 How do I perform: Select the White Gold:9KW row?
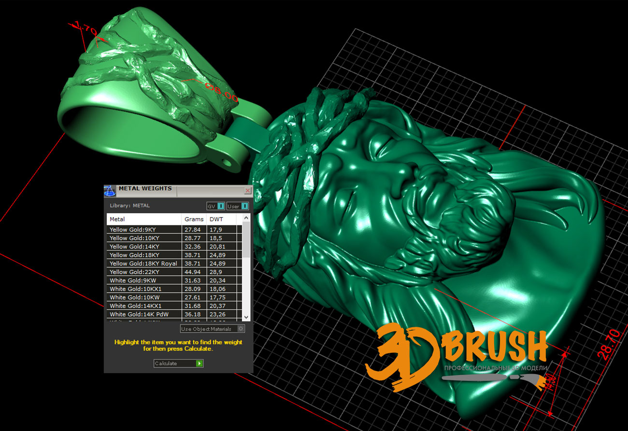point(174,280)
